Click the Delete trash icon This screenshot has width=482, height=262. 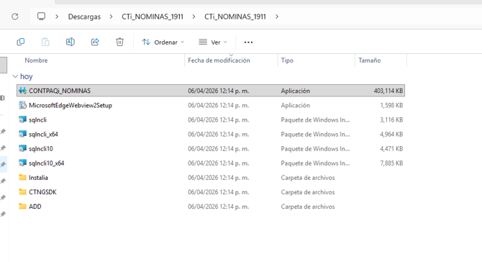click(x=119, y=42)
